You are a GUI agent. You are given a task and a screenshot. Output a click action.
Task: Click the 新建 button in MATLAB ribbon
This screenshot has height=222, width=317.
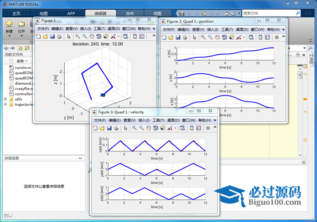point(9,26)
